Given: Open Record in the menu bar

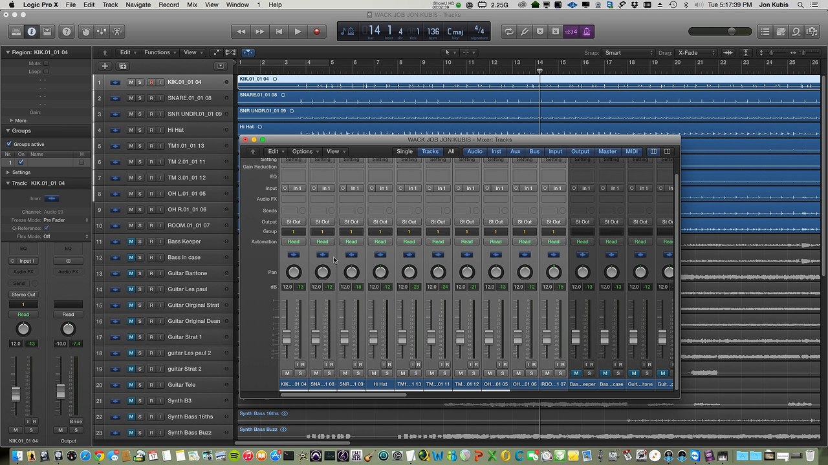Looking at the screenshot, I should 169,5.
